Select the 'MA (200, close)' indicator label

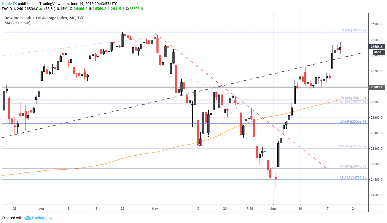[x=17, y=23]
